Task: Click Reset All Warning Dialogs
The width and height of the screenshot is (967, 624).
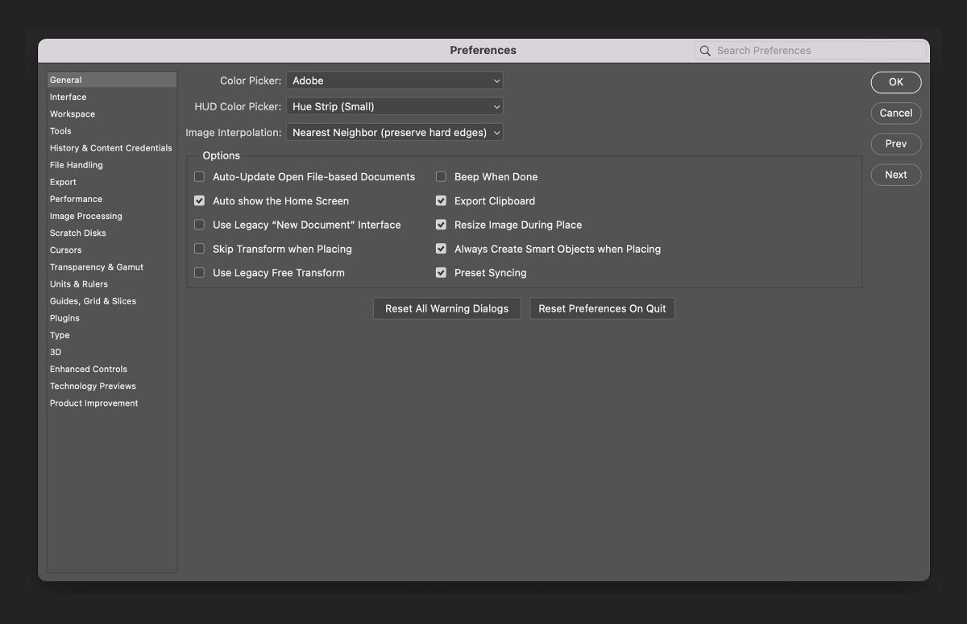Action: pos(446,308)
